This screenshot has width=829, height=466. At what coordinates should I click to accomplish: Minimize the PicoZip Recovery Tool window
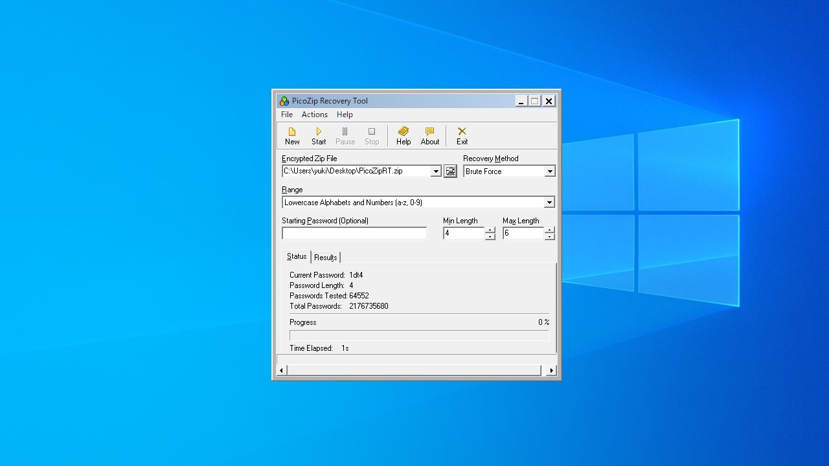521,101
